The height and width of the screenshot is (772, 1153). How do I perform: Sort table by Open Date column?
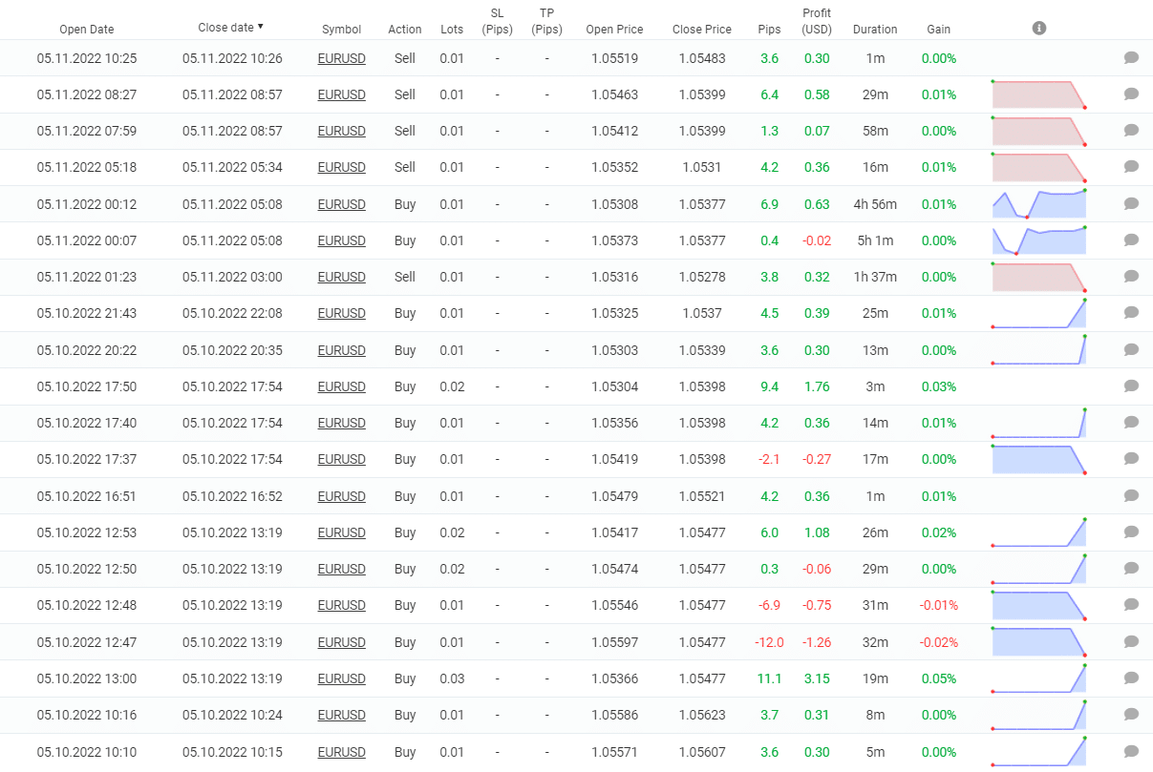86,30
